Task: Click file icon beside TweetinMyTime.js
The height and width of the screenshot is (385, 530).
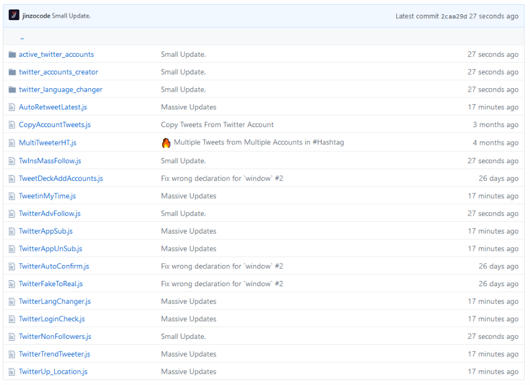Action: tap(12, 196)
